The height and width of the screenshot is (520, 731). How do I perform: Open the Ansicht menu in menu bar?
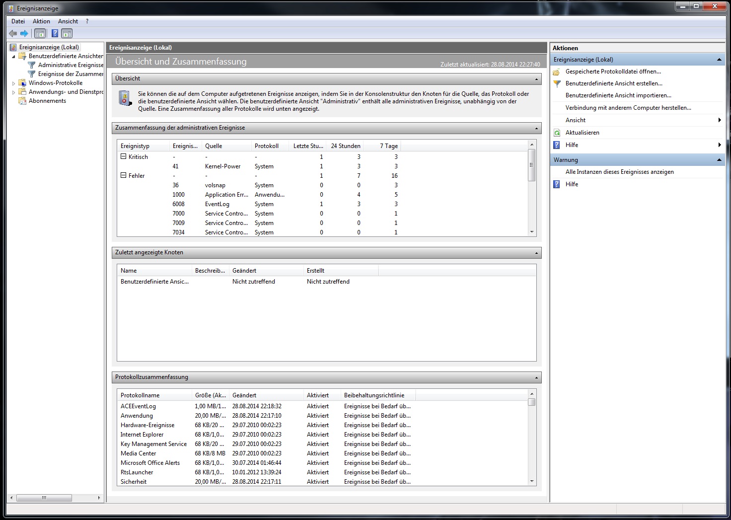tap(68, 21)
